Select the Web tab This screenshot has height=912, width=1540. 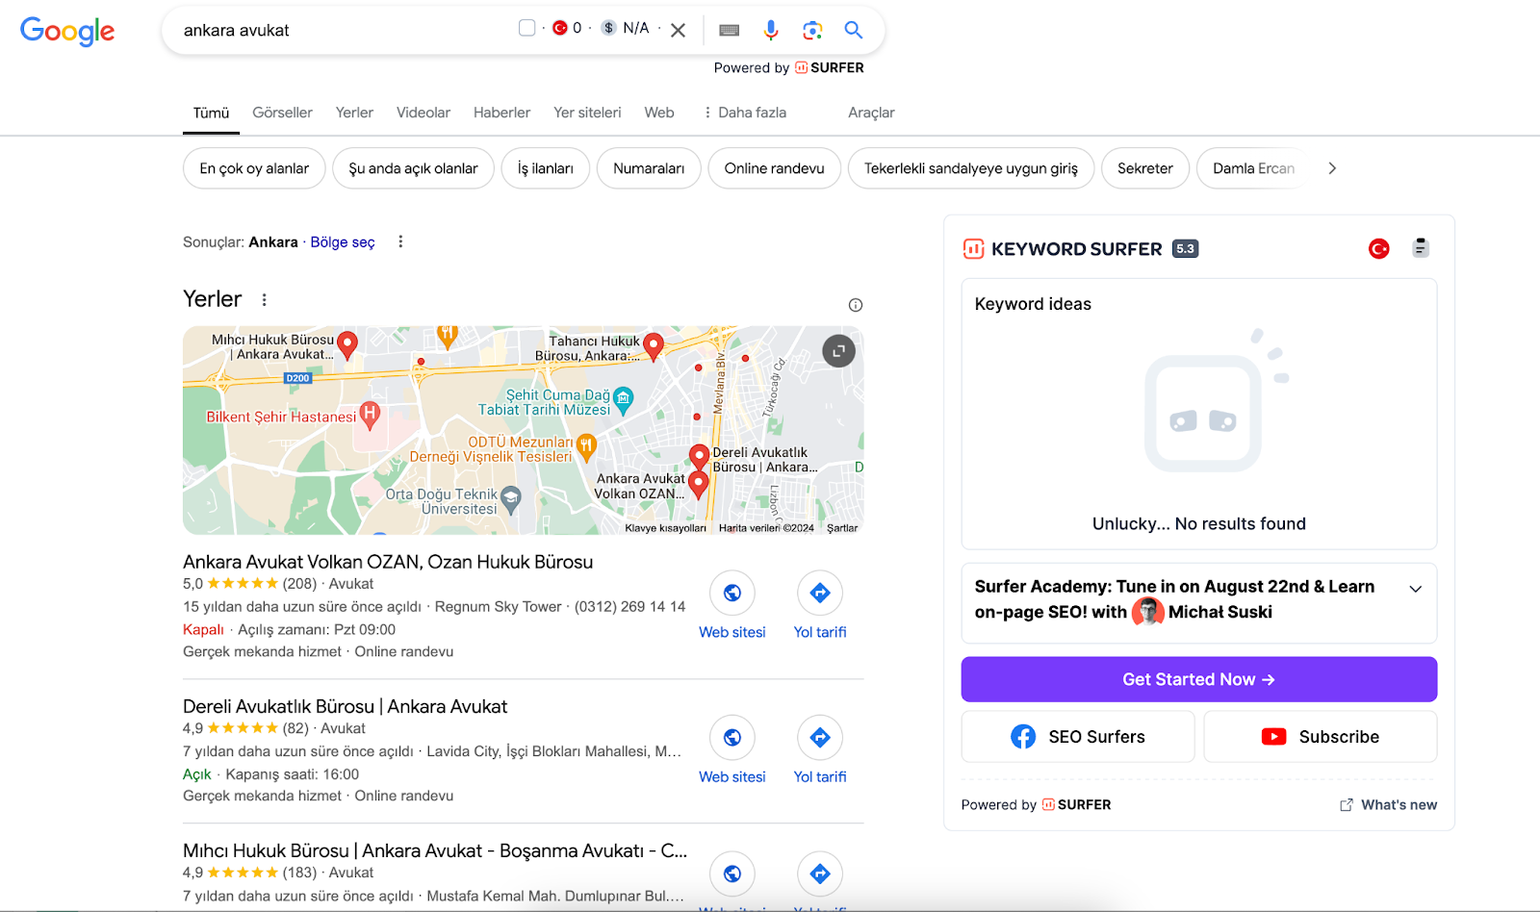pos(659,113)
